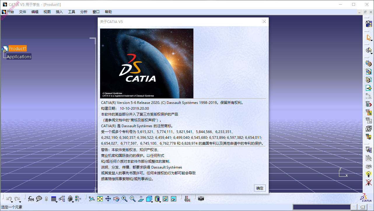This screenshot has width=374, height=211.
Task: Click the workbench icon atop right toolbar
Action: pos(369,24)
